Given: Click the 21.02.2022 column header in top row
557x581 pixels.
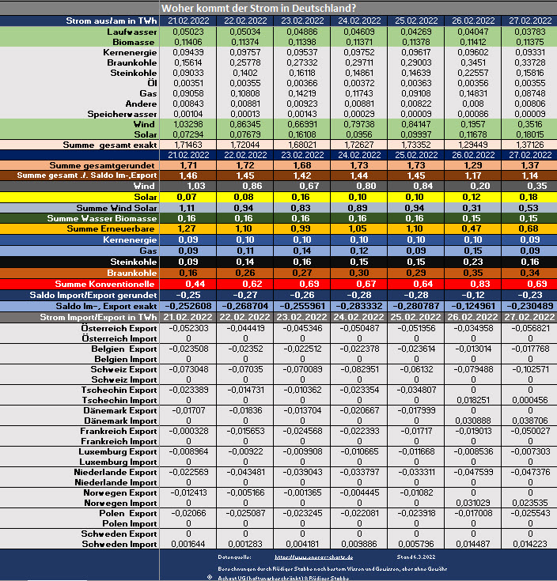Looking at the screenshot, I should tap(187, 21).
